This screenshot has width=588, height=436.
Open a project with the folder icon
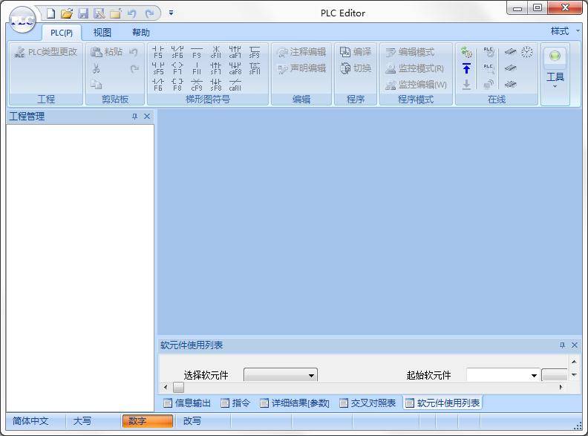67,14
